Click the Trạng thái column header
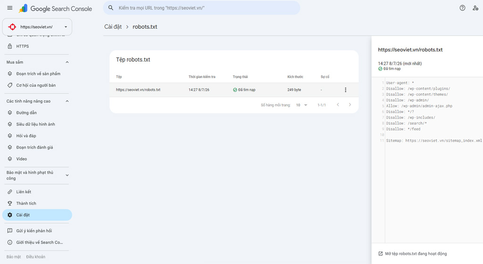The width and height of the screenshot is (483, 264). pyautogui.click(x=240, y=77)
